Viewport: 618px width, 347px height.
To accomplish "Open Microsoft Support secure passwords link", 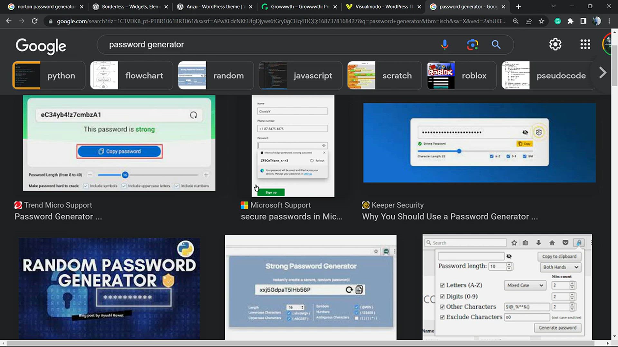I will (291, 211).
